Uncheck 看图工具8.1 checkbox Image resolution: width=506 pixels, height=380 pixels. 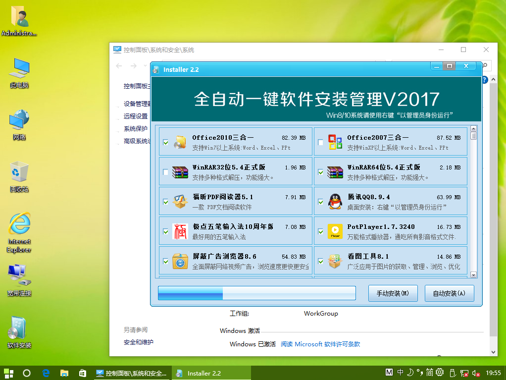tap(320, 261)
